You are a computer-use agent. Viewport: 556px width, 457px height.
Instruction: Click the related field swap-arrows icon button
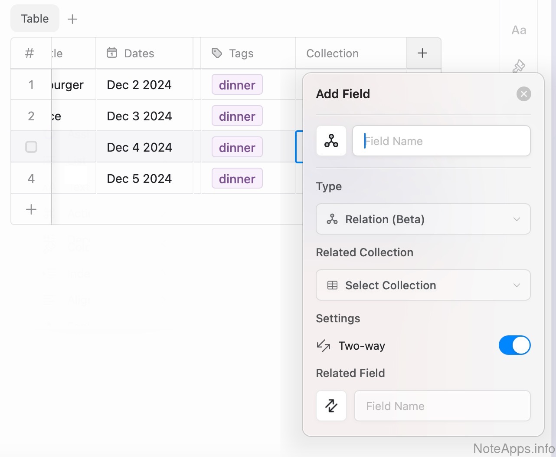coord(331,406)
